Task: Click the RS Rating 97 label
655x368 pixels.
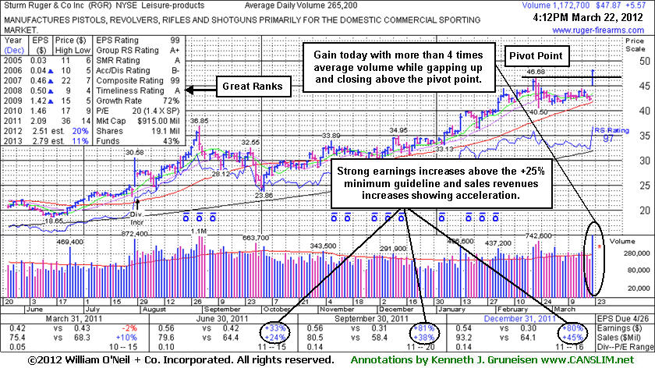Action: (611, 135)
